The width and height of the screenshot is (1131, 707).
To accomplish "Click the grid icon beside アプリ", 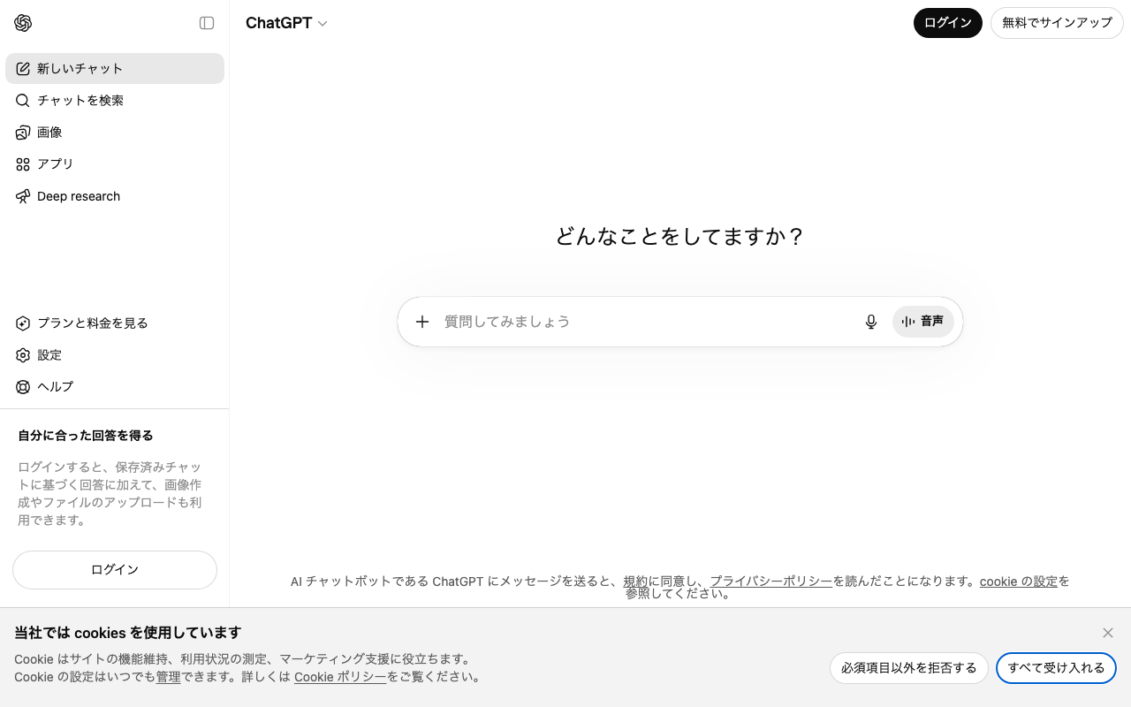I will [23, 164].
